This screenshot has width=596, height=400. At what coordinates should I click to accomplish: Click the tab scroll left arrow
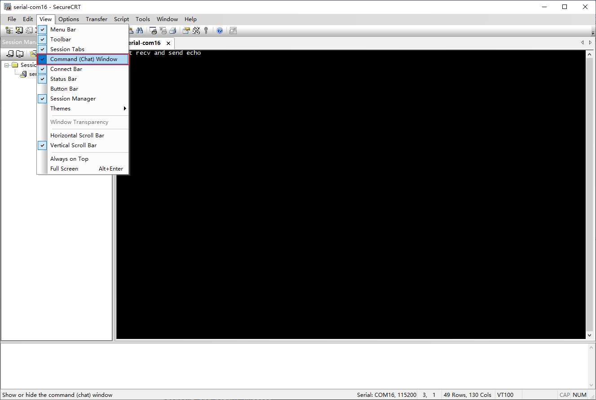coord(583,43)
